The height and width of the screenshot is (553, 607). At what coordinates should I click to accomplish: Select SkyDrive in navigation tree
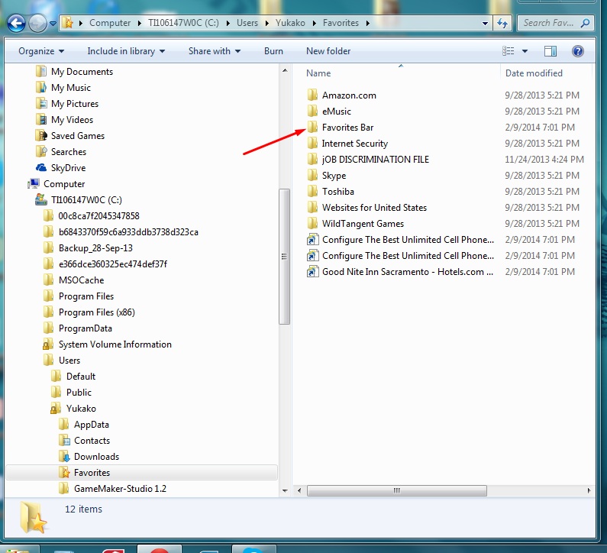[68, 168]
